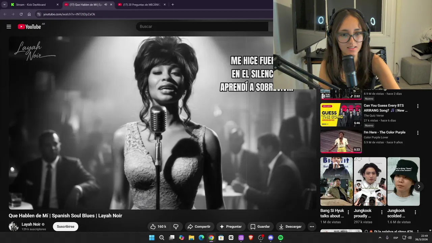Open more actions ellipsis beside Descargar
Viewport: 432px width, 243px height.
(x=312, y=226)
